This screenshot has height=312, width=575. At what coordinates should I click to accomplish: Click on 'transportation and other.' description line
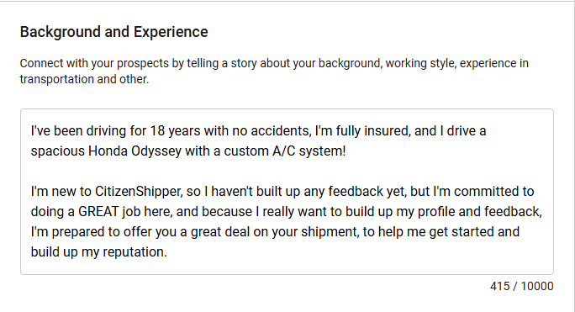84,79
